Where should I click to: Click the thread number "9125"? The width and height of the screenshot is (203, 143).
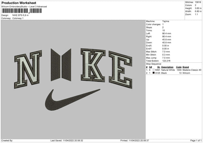point(158,73)
